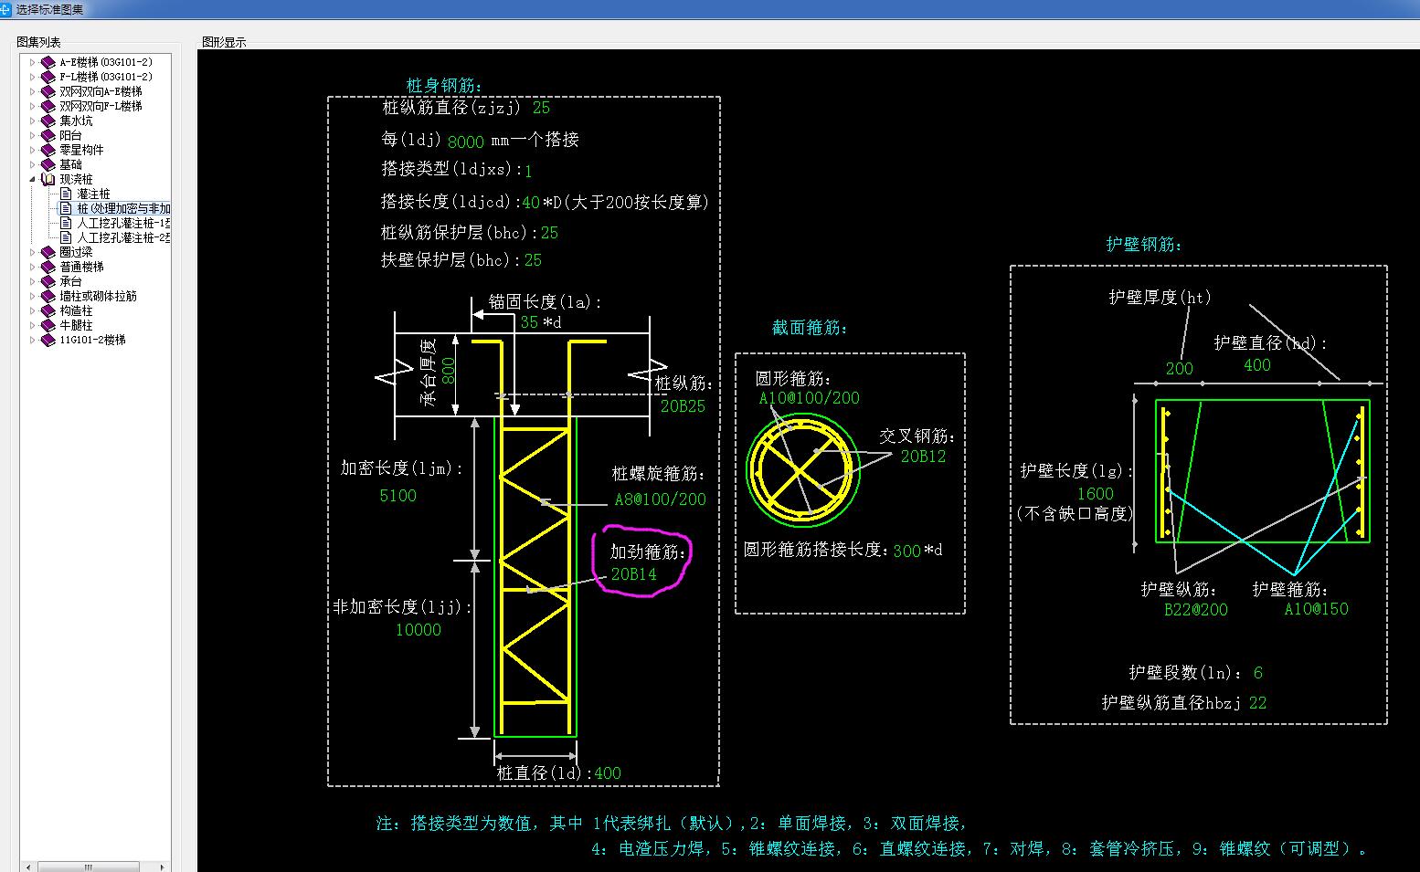Click the 集水坑 book icon
The height and width of the screenshot is (872, 1420).
pos(48,121)
